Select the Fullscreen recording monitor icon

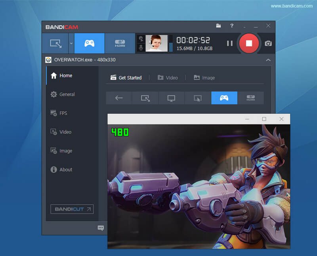click(171, 98)
